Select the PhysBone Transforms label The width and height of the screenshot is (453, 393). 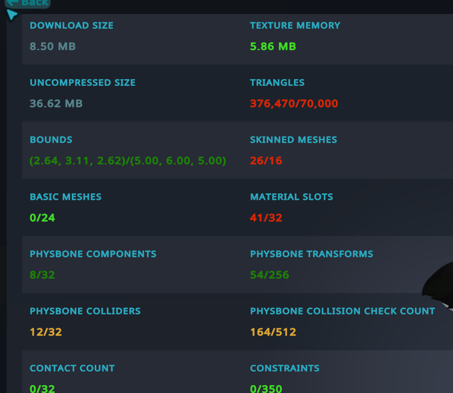pyautogui.click(x=312, y=254)
